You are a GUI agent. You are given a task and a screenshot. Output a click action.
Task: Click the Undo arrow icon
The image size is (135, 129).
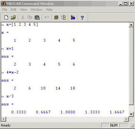pyautogui.click(x=47, y=17)
